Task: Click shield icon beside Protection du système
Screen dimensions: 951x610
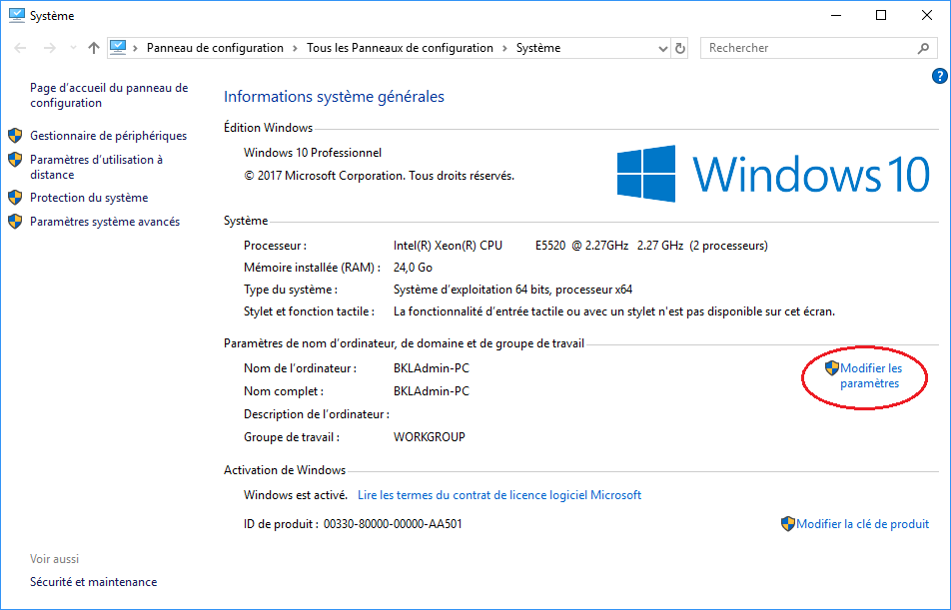Action: click(x=15, y=197)
